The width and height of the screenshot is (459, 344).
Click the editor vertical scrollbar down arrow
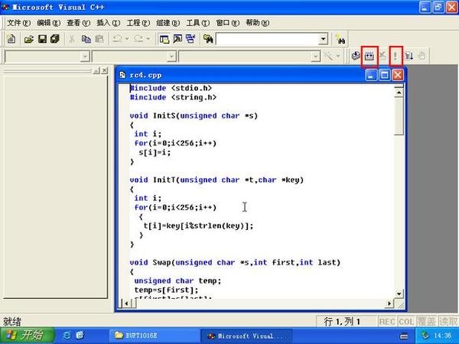tap(399, 294)
